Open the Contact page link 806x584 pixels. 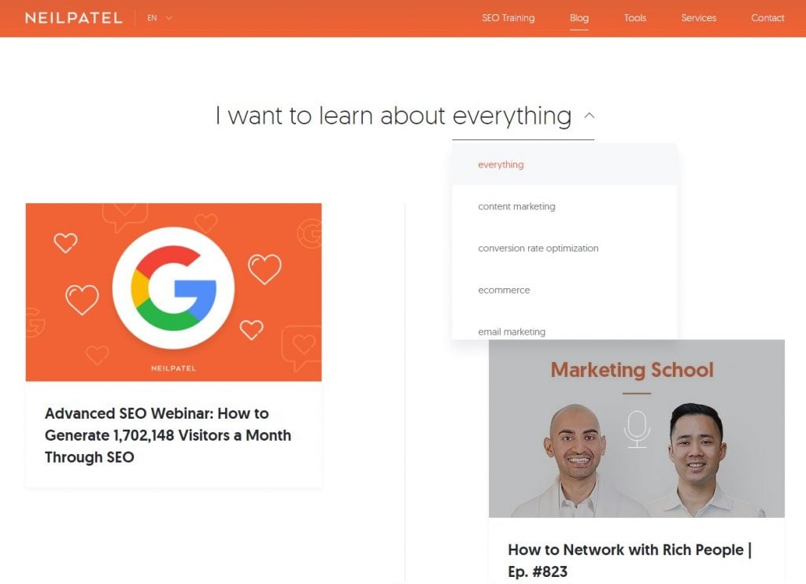[x=767, y=18]
